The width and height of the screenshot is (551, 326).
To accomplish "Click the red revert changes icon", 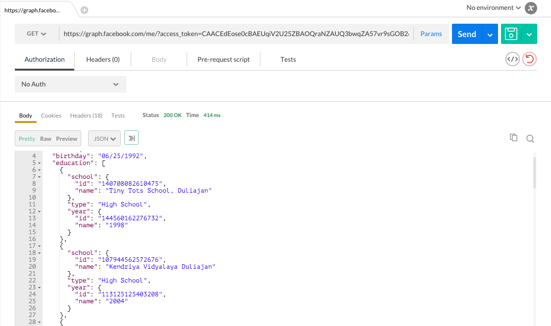I will point(529,59).
